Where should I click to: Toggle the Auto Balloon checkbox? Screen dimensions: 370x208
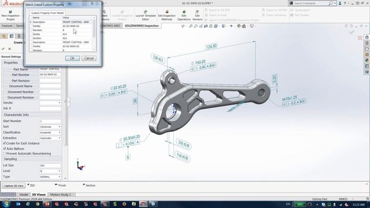click(x=5, y=148)
